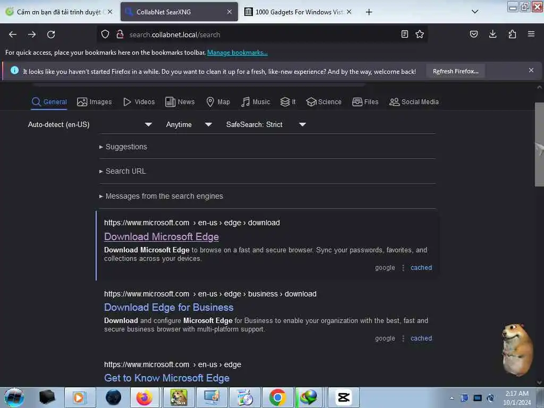Screen dimensions: 544x408
Task: Go forward with the forward arrow
Action: [32, 35]
